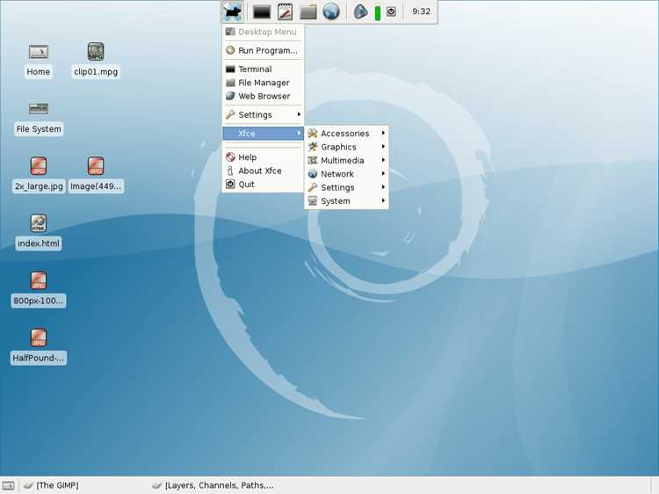Viewport: 659px width, 494px height.
Task: Expand Settings in the Xfce submenu
Action: point(346,187)
